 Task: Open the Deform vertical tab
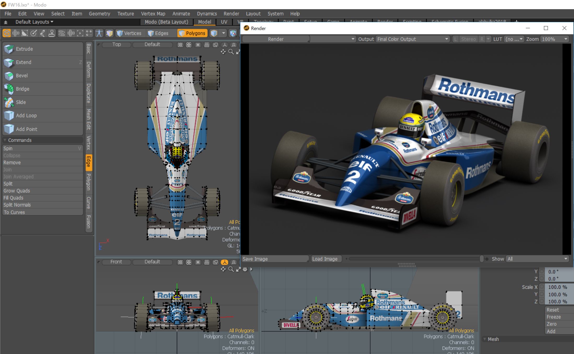tap(89, 69)
